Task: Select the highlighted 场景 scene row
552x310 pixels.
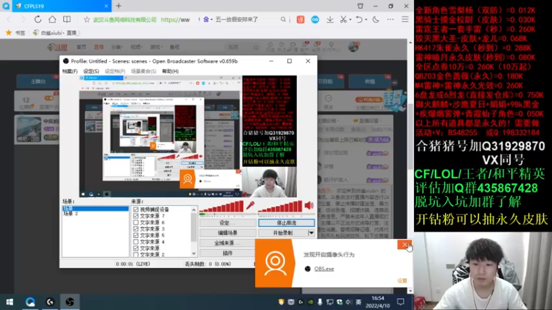Action: 95,209
